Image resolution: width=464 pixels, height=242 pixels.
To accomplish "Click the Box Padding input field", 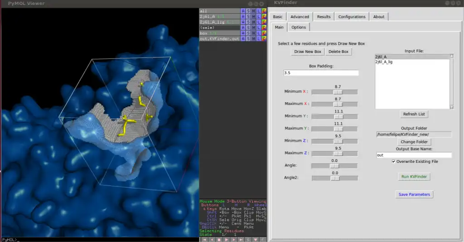I will tap(321, 73).
